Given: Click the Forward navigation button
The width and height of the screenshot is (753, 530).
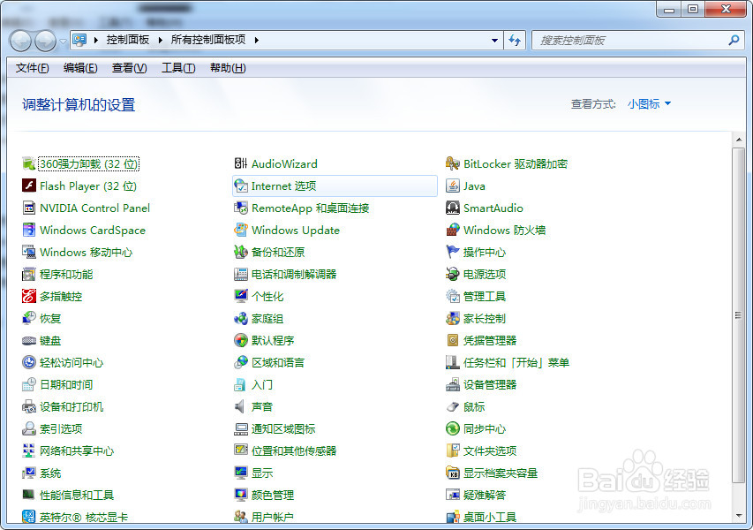Looking at the screenshot, I should (x=46, y=41).
